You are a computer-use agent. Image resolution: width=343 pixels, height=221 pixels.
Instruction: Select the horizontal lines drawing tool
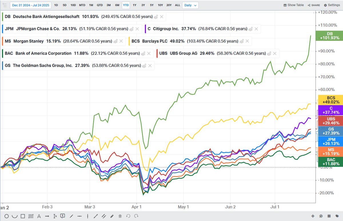pyautogui.click(x=31, y=216)
